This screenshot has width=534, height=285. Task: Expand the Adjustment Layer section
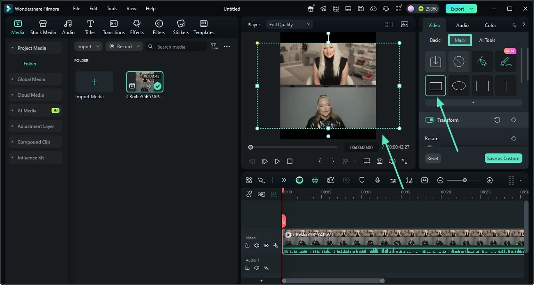tap(35, 126)
